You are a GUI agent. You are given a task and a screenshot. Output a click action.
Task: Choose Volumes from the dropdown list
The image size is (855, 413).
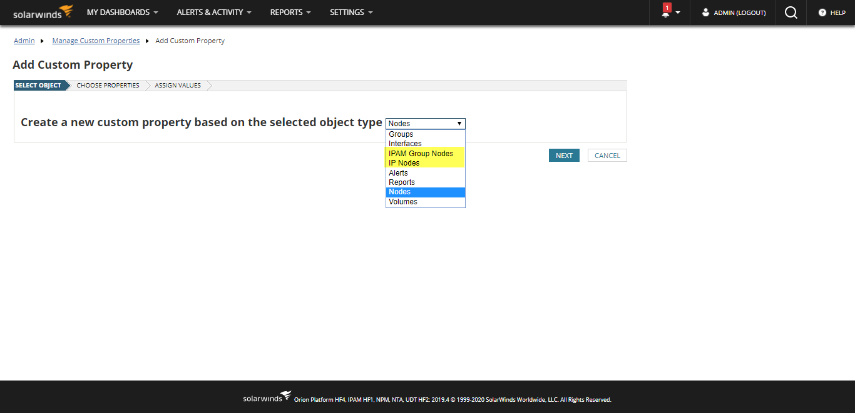point(426,202)
